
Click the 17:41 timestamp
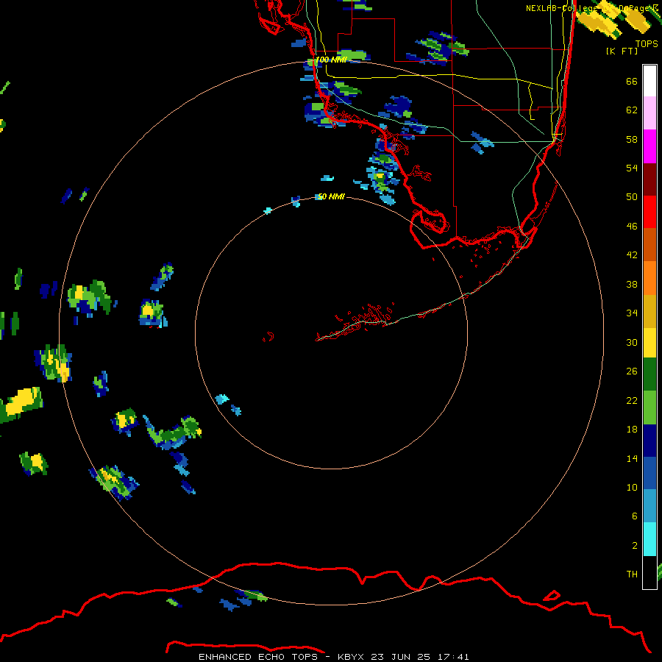453,657
